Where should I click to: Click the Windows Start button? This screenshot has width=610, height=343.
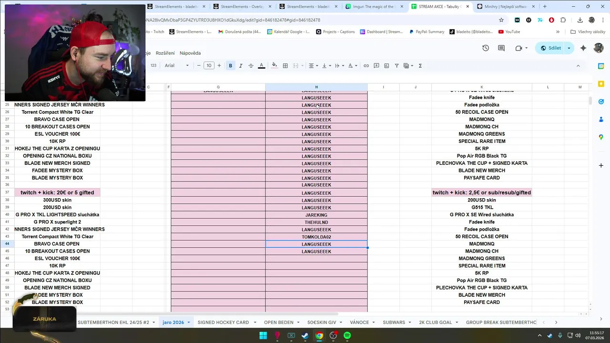263,335
